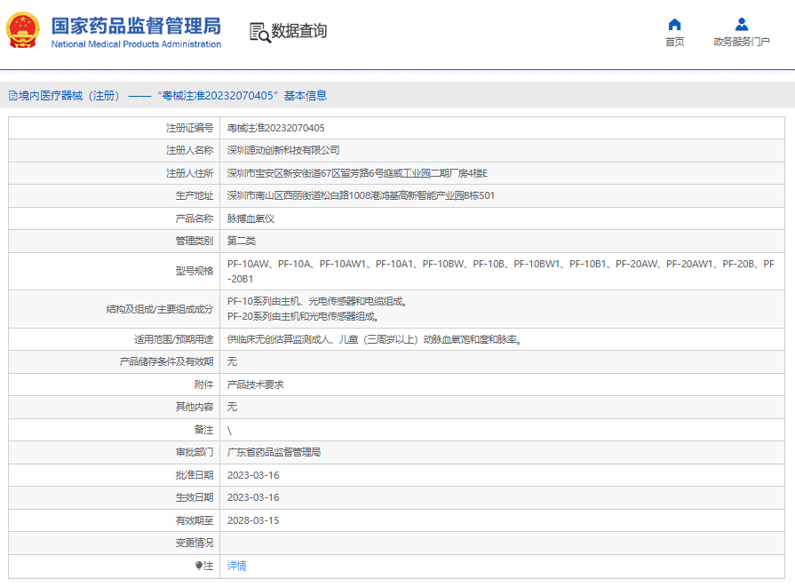This screenshot has width=795, height=587.
Task: Click the 注册证编号 label
Action: click(x=189, y=128)
